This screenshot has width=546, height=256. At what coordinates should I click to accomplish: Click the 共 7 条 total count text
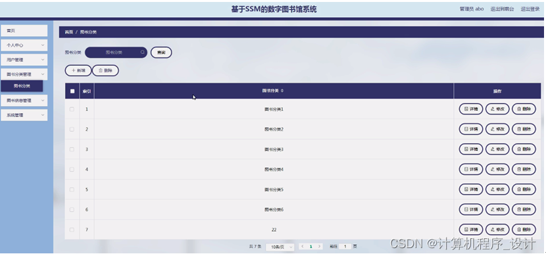[x=255, y=246]
